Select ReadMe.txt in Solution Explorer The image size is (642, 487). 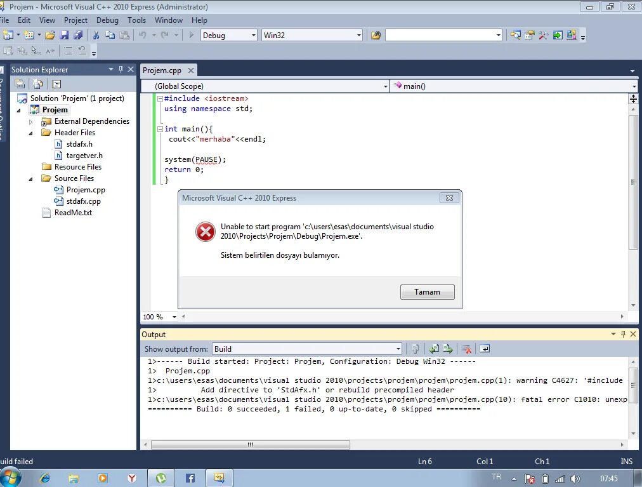tap(74, 213)
